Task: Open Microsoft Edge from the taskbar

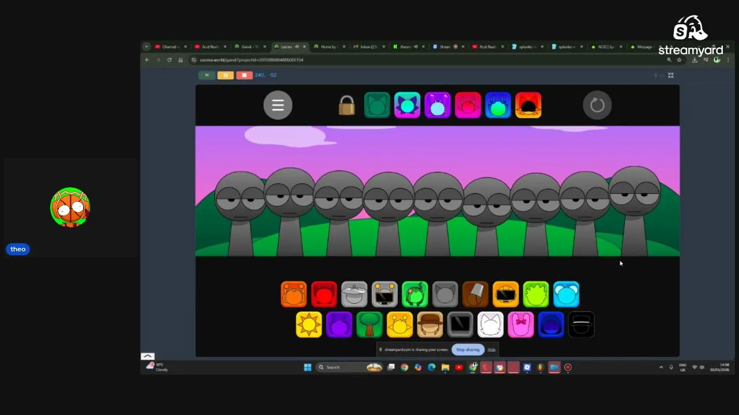Action: (x=431, y=367)
